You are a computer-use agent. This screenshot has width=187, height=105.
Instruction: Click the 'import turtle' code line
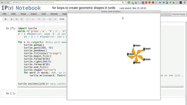pos(27,28)
